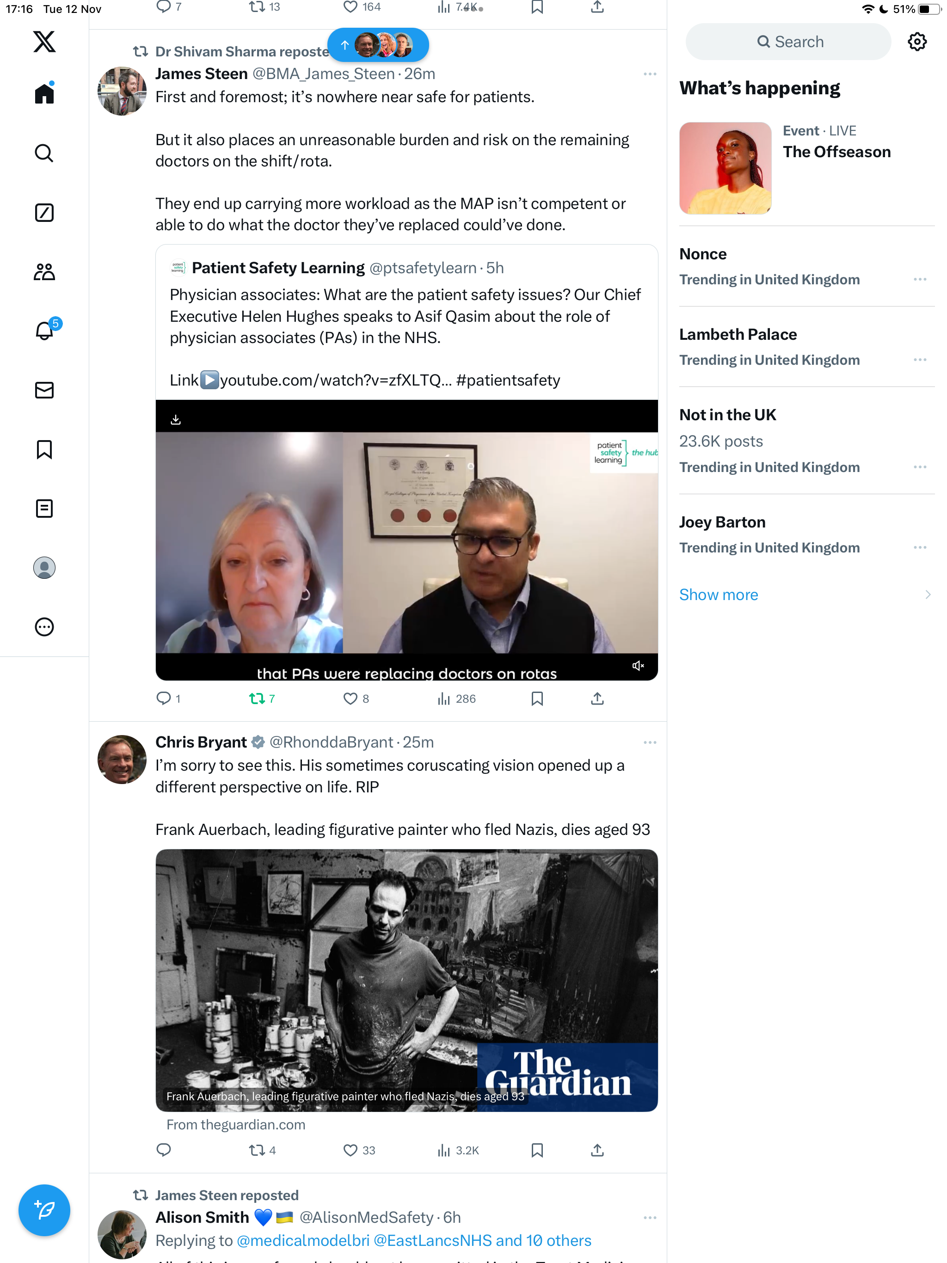
Task: Open more options on James Steen's post
Action: point(649,74)
